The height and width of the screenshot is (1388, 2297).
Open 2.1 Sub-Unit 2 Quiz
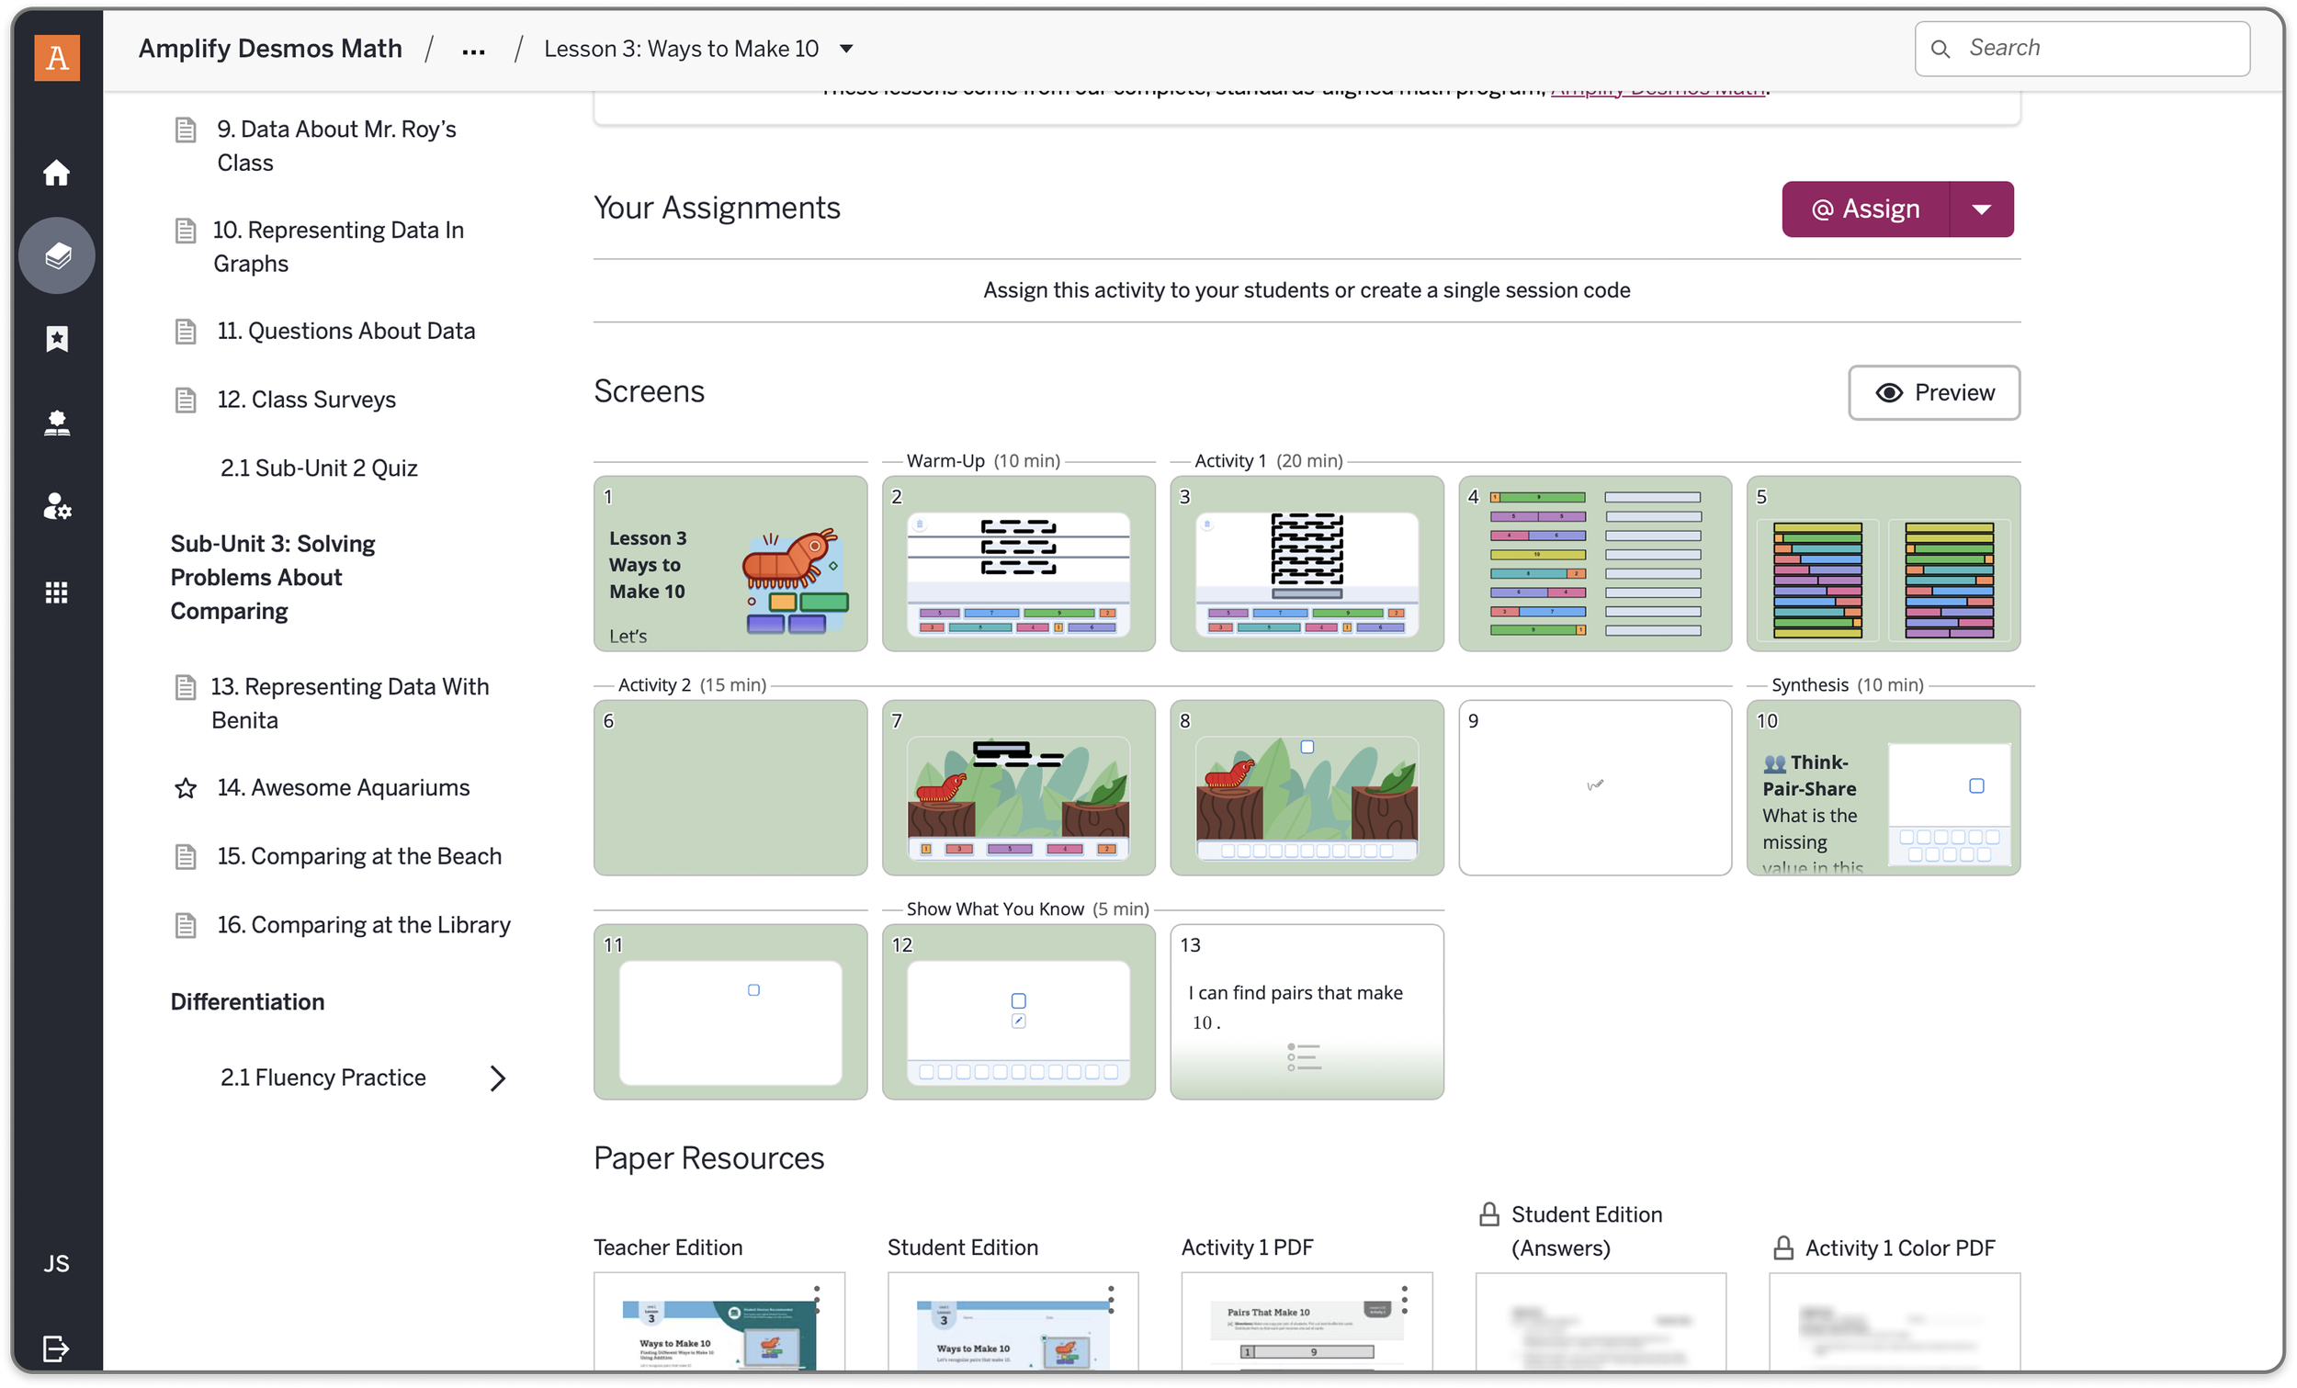319,468
